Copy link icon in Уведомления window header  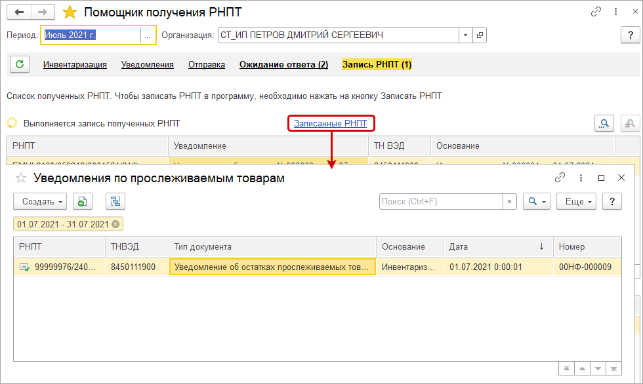tap(560, 178)
